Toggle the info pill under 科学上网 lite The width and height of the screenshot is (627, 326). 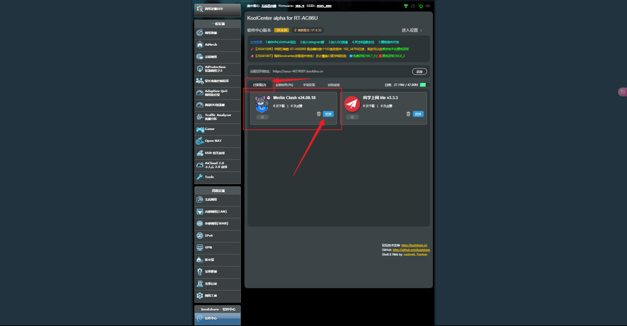coord(352,117)
